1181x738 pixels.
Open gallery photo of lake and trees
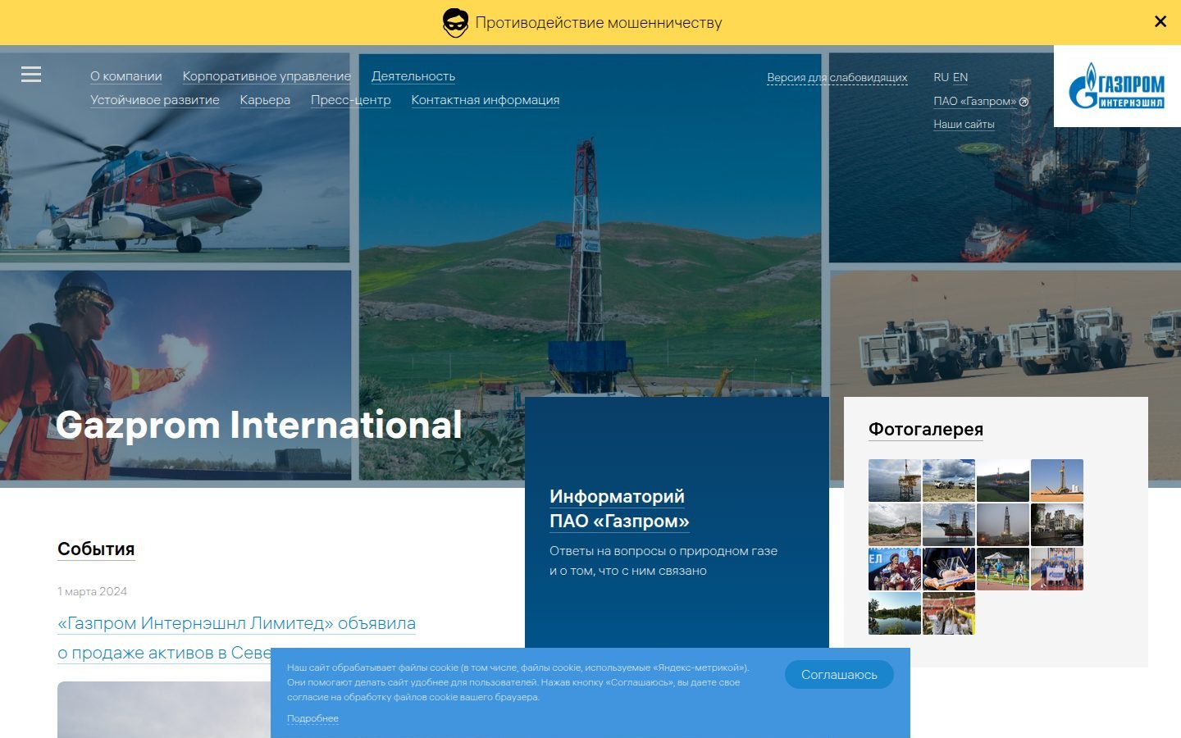tap(895, 613)
